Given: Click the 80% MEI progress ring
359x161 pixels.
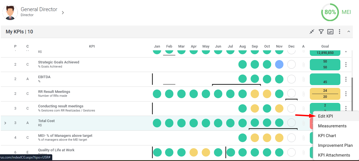Looking at the screenshot, I should point(330,12).
